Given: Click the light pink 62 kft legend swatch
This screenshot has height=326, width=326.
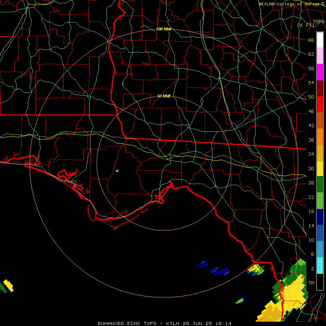Looking at the screenshot, I should 320,56.
